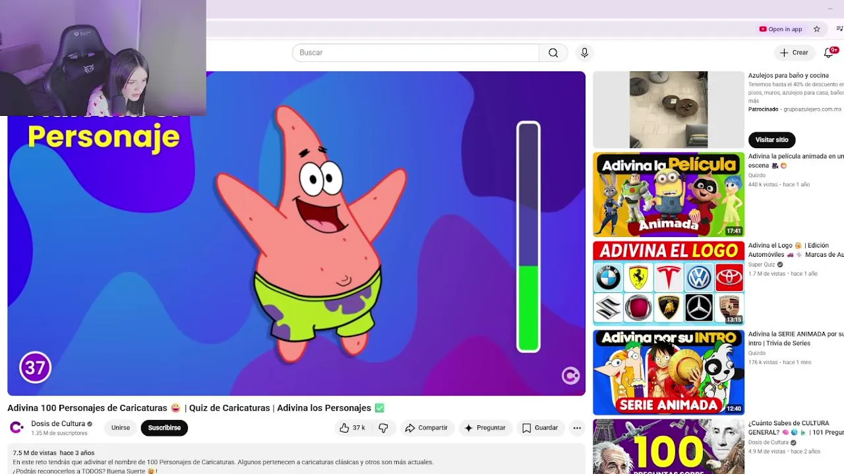Click grupoazulejero.com.mx ad link
This screenshot has width=844, height=474.
812,109
